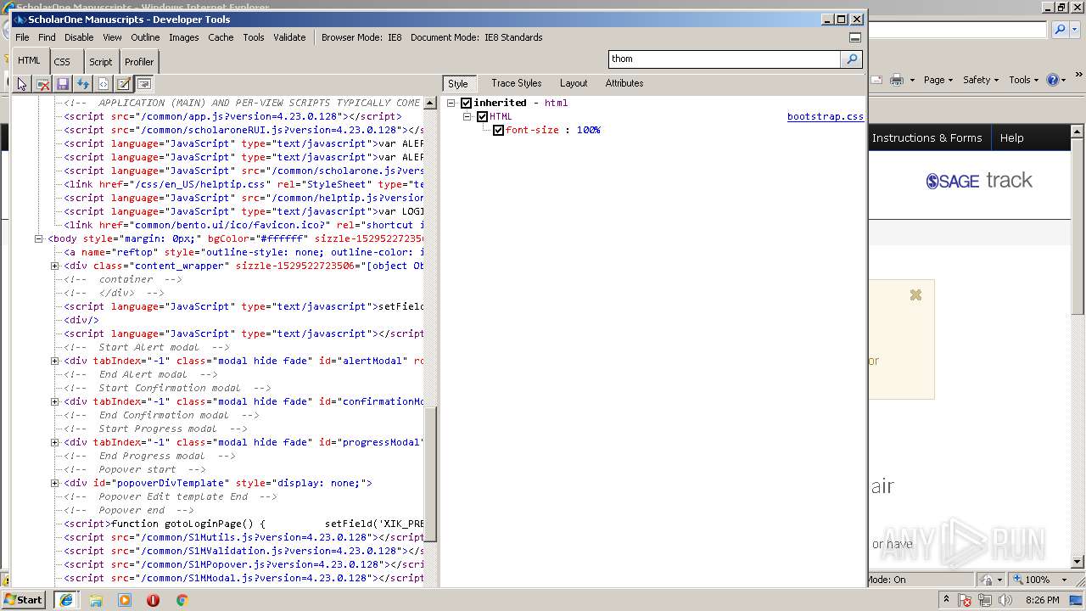The image size is (1086, 611).
Task: Click the IE search magnifier button
Action: 1060,30
